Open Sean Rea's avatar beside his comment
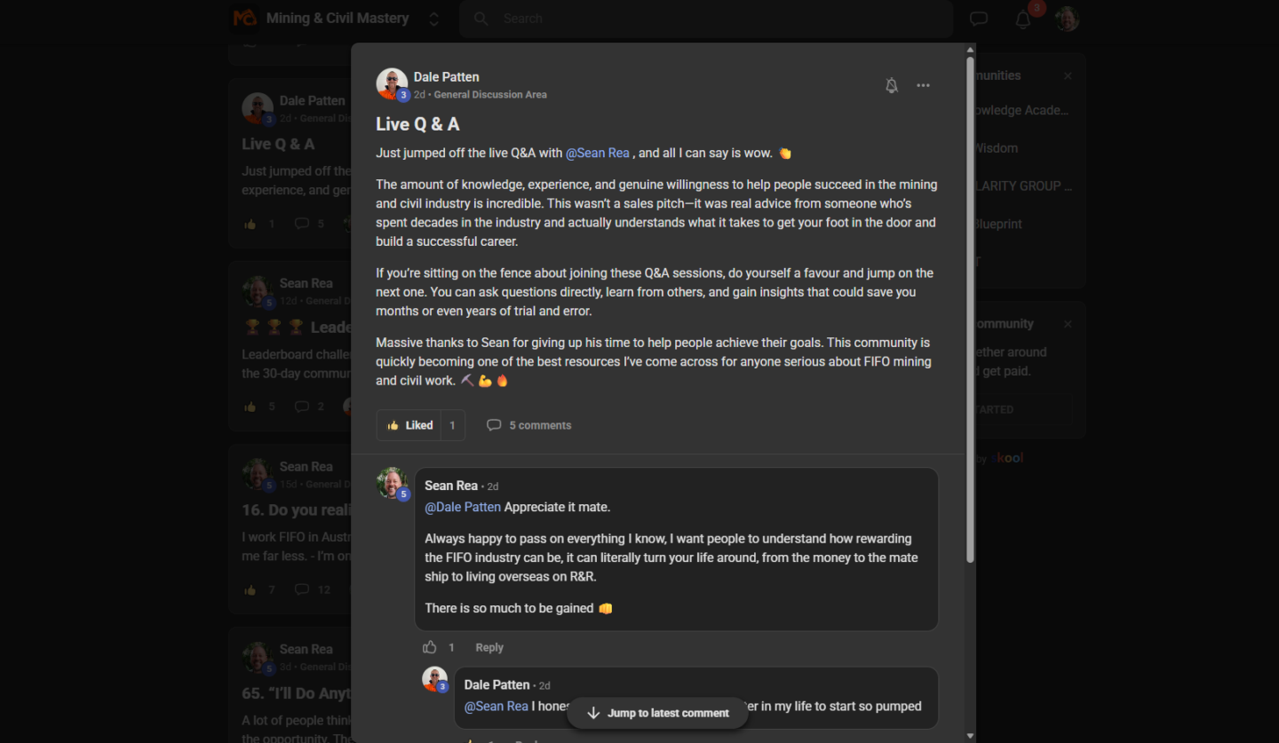1279x743 pixels. 393,483
